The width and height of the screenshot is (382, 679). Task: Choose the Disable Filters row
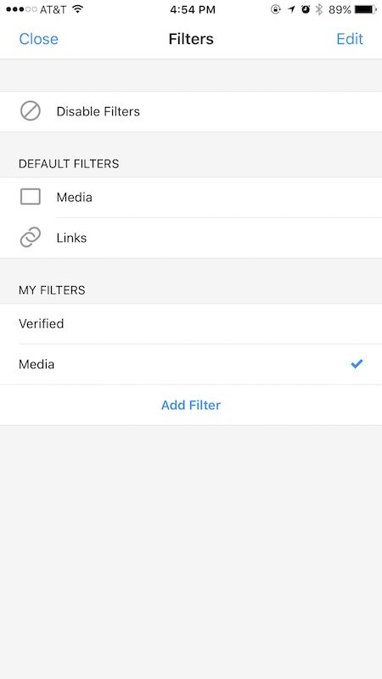[x=191, y=111]
